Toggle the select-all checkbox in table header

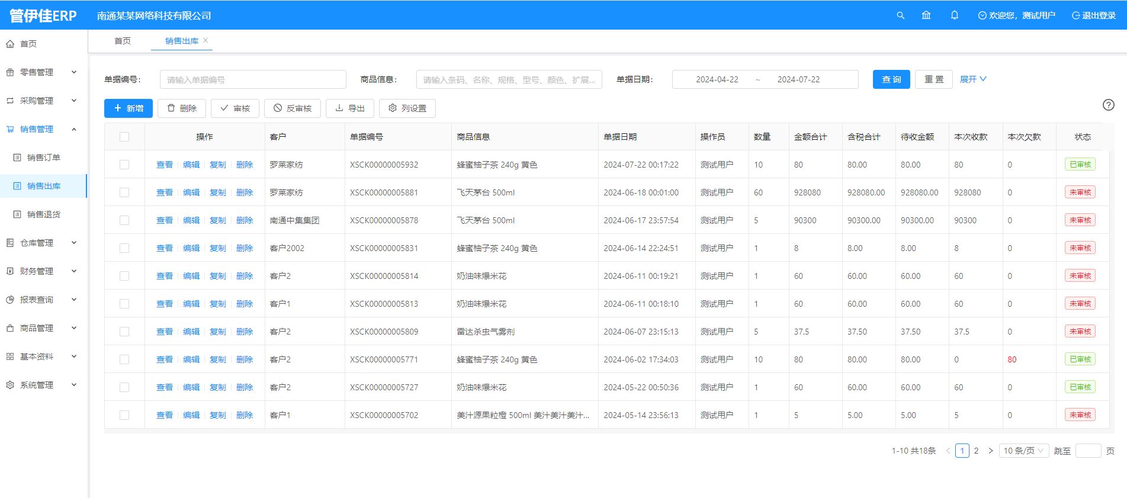pyautogui.click(x=124, y=137)
